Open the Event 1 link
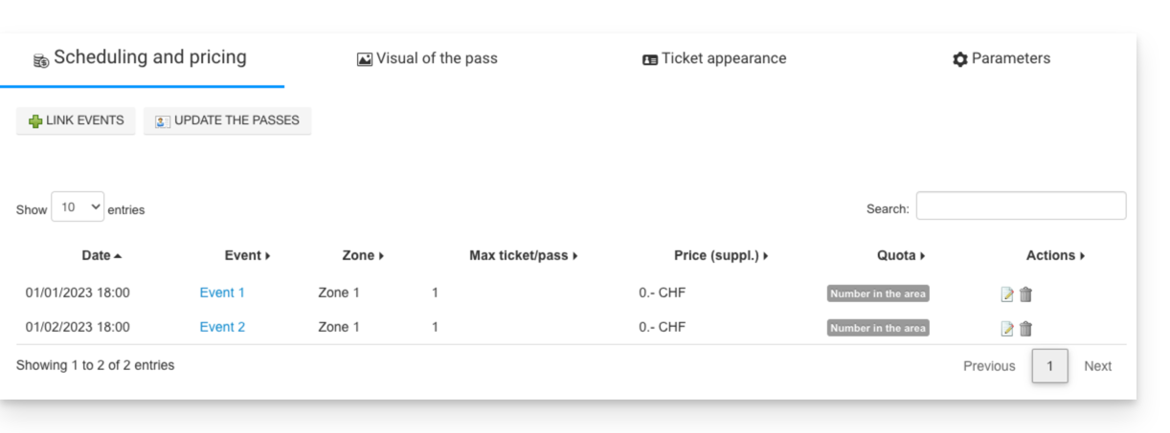 (222, 292)
